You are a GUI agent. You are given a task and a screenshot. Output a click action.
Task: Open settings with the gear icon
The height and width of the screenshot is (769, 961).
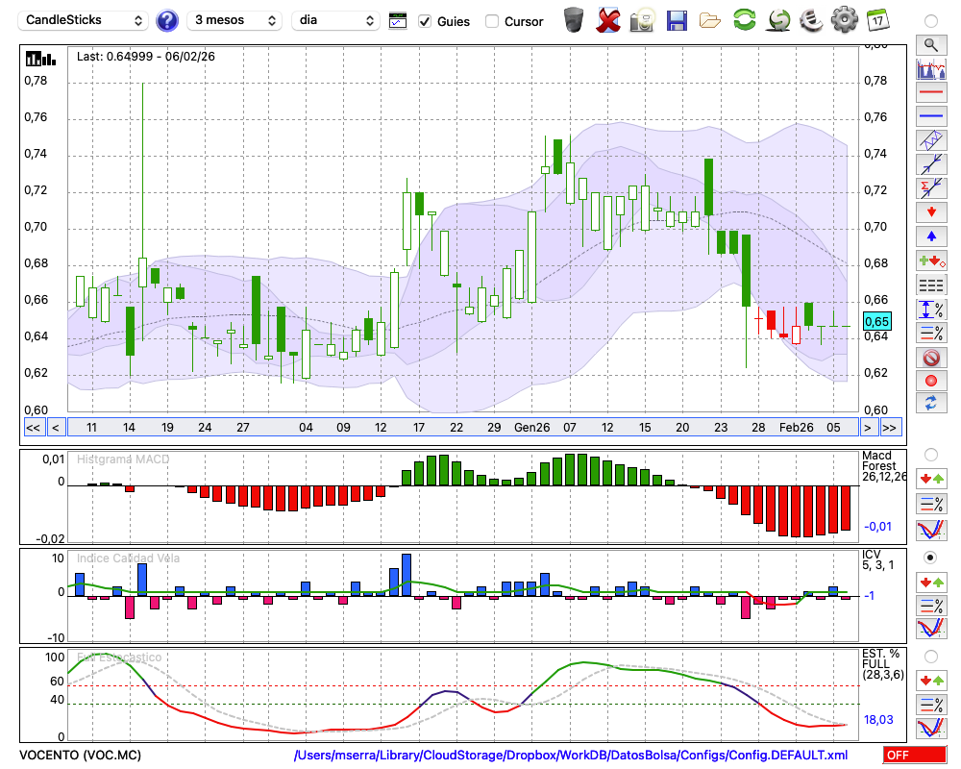(x=844, y=20)
